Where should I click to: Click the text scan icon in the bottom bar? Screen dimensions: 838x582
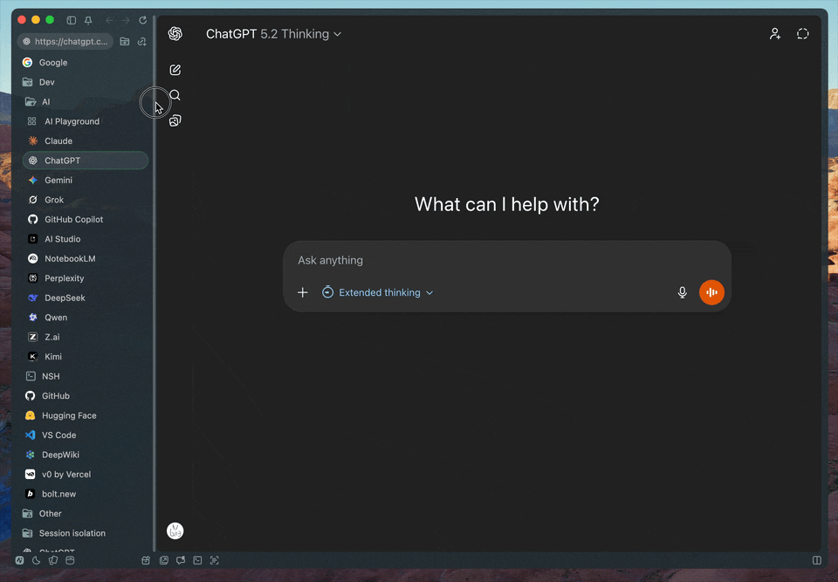pyautogui.click(x=215, y=560)
